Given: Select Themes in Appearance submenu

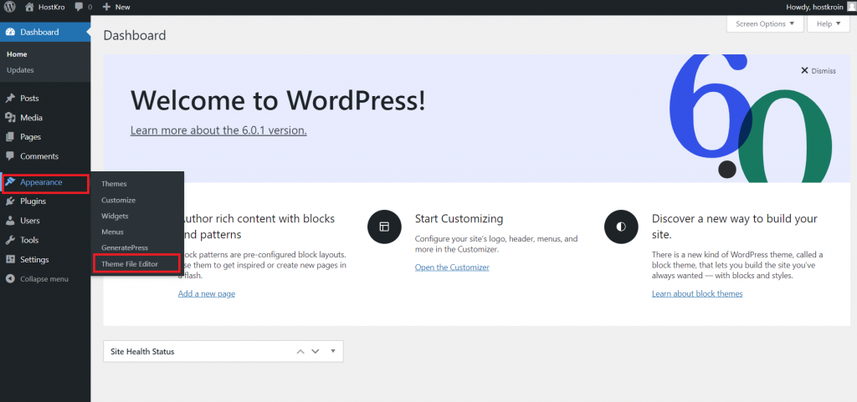Looking at the screenshot, I should point(114,184).
